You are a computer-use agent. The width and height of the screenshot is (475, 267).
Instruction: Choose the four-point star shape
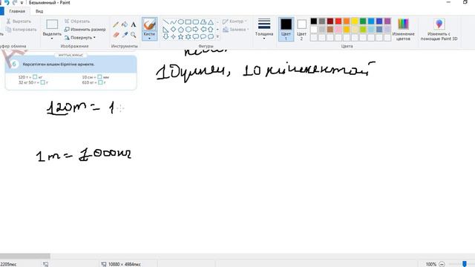click(173, 36)
